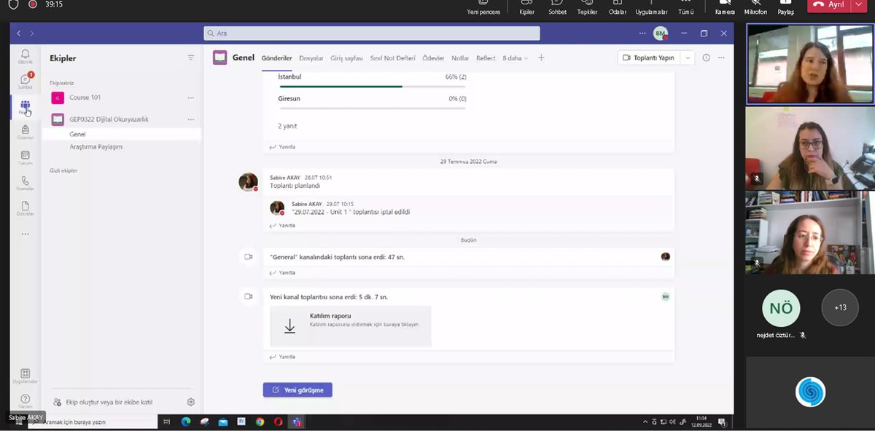Open the Dosyalar files icon

coord(26,208)
